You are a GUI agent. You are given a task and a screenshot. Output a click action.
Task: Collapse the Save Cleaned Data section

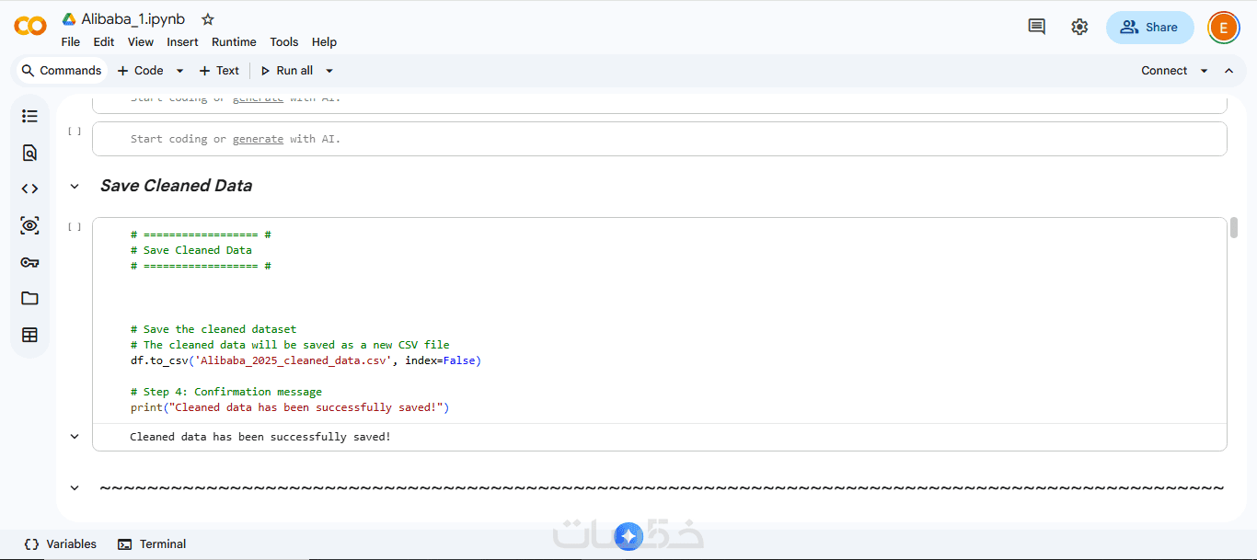[x=75, y=187]
